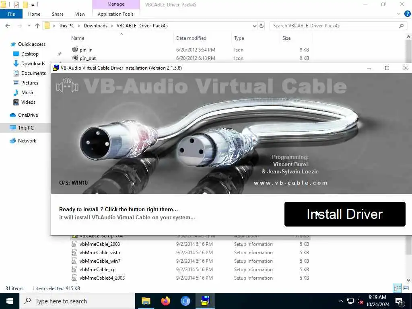Screen dimensions: 412x309
Task: Open breadcrumb chevron after Downloads
Action: click(x=112, y=26)
